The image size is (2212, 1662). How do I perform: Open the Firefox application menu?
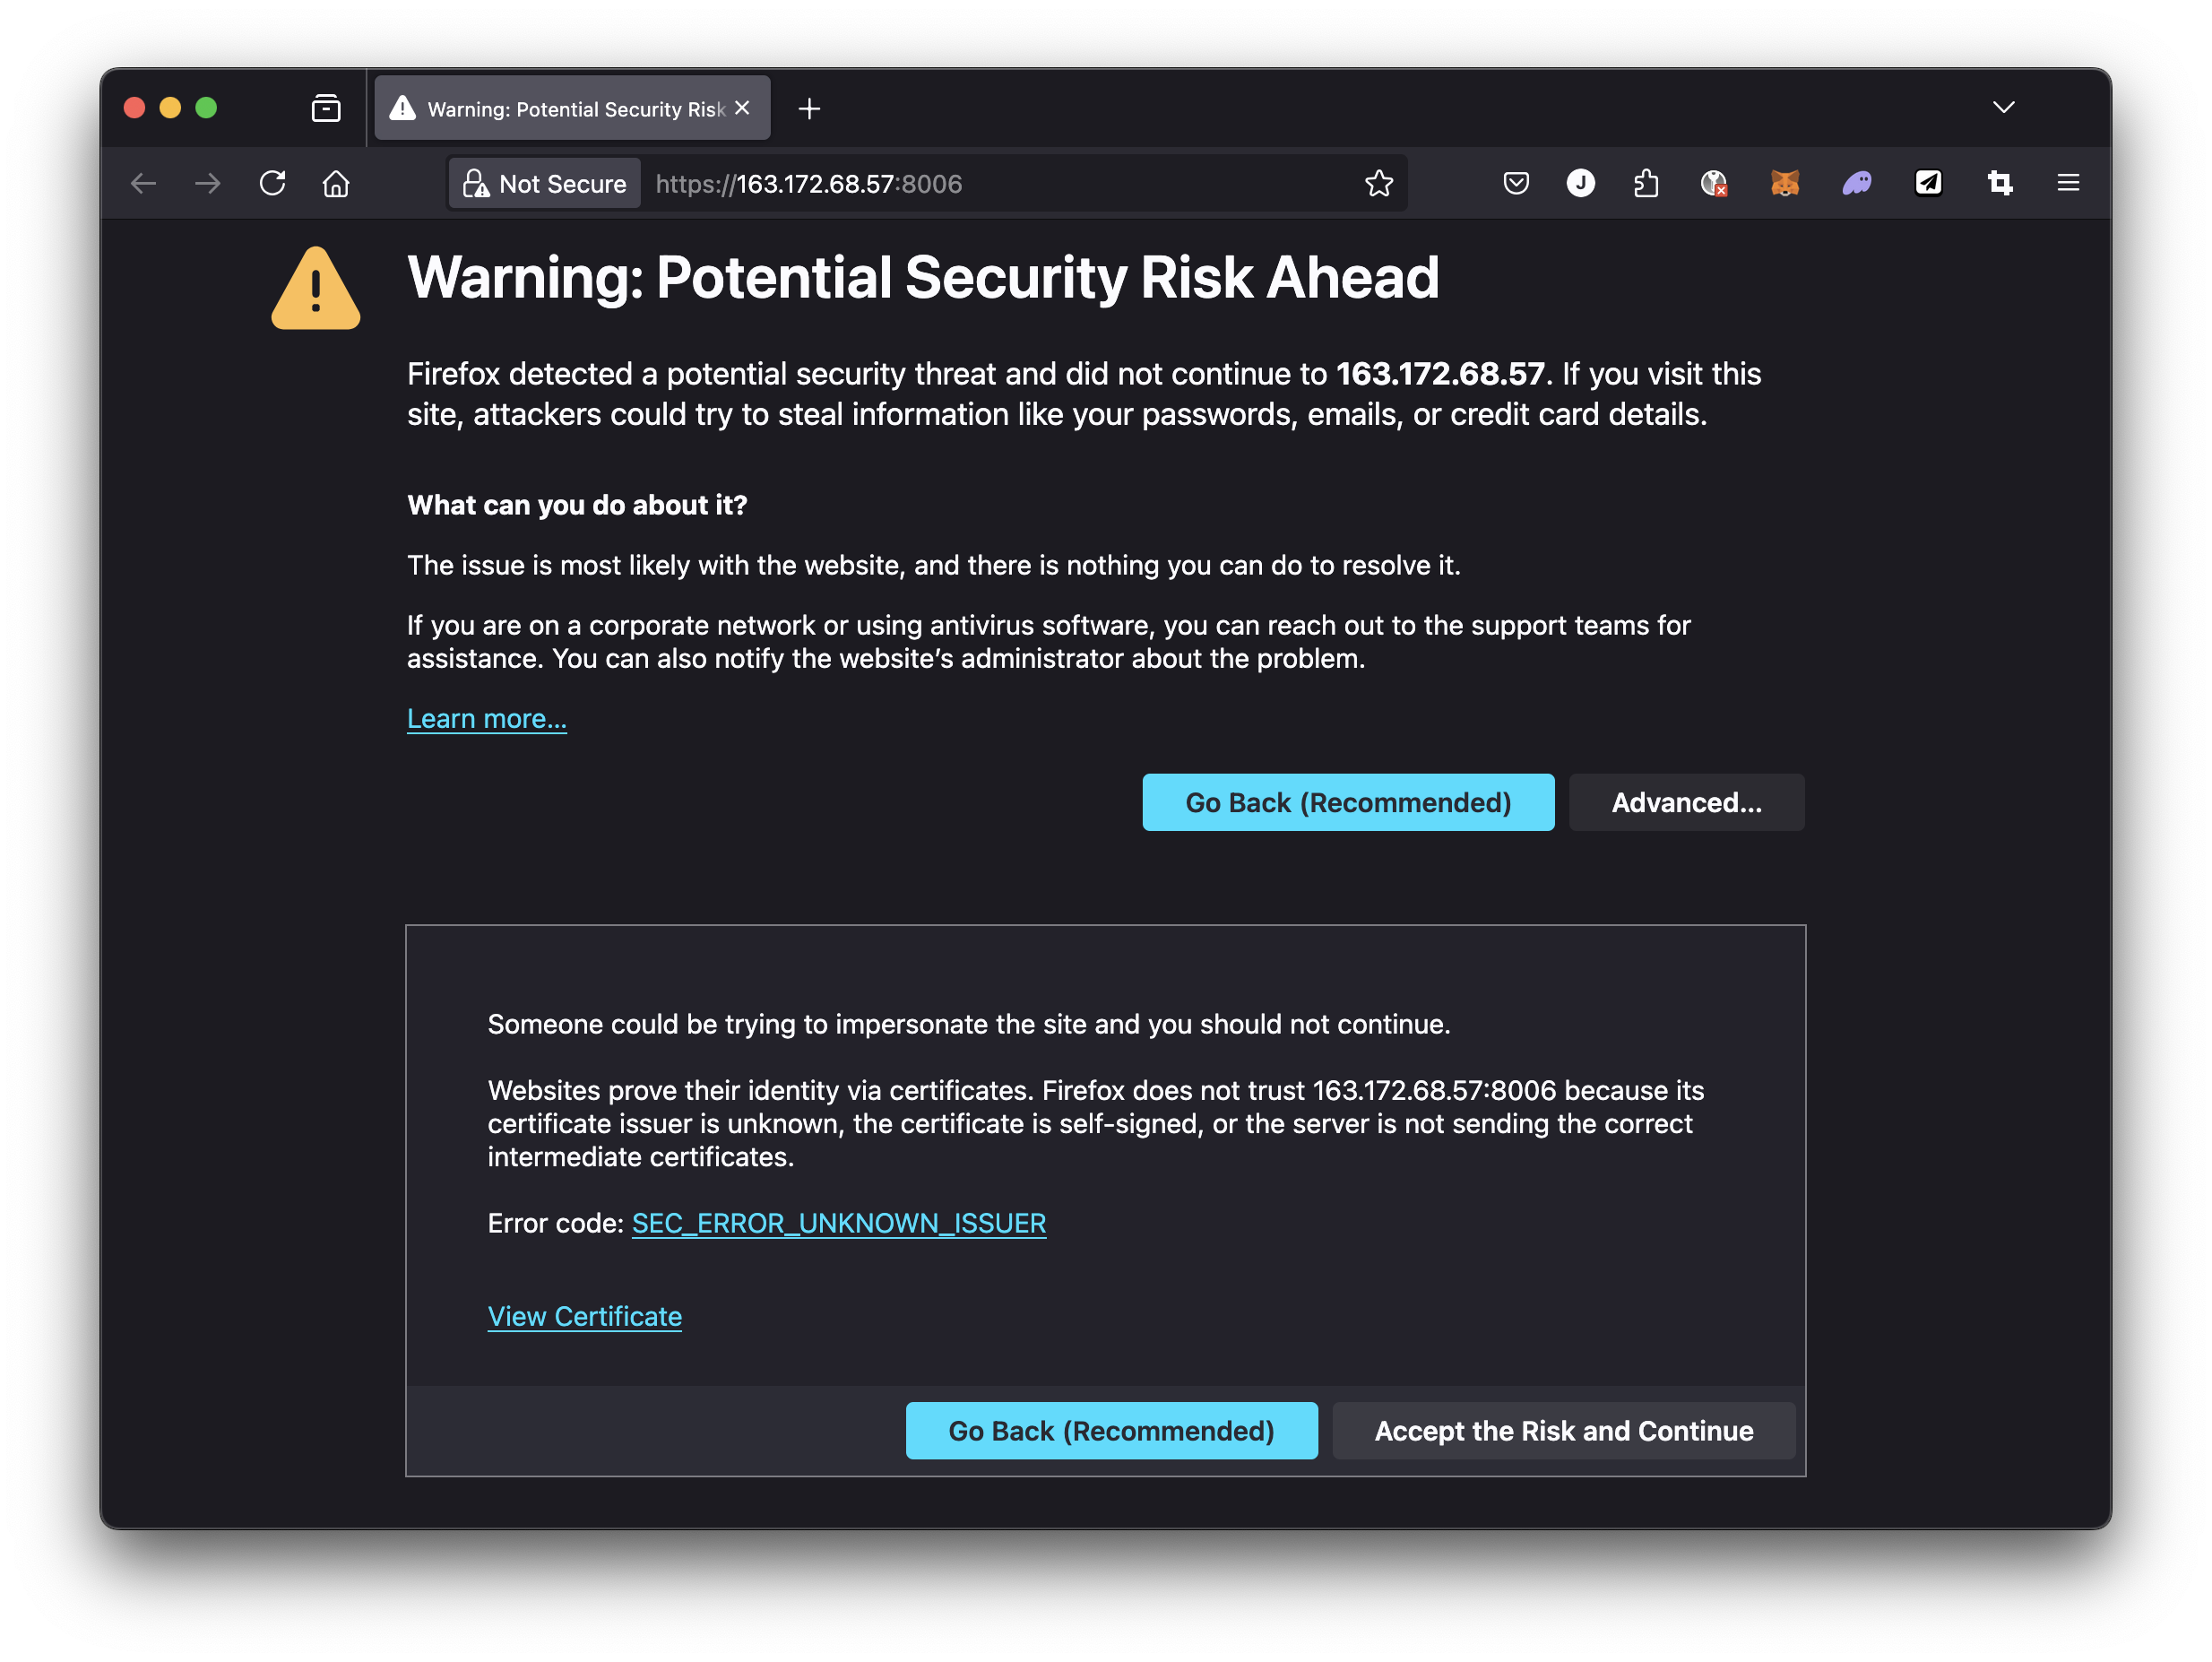tap(2068, 183)
